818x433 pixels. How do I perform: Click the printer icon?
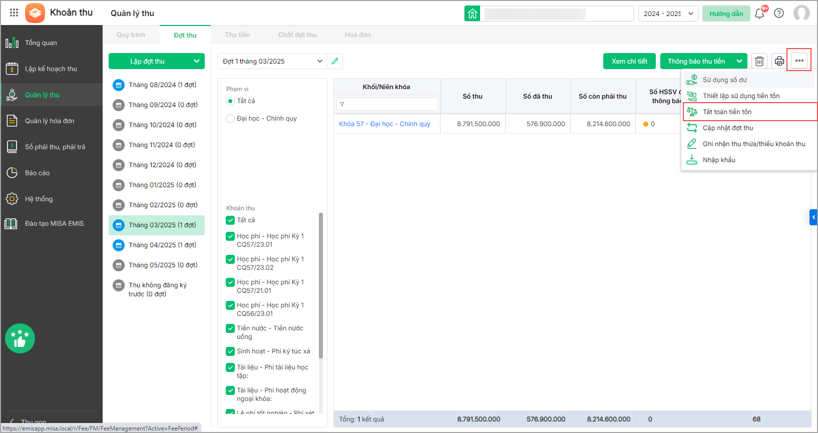779,61
